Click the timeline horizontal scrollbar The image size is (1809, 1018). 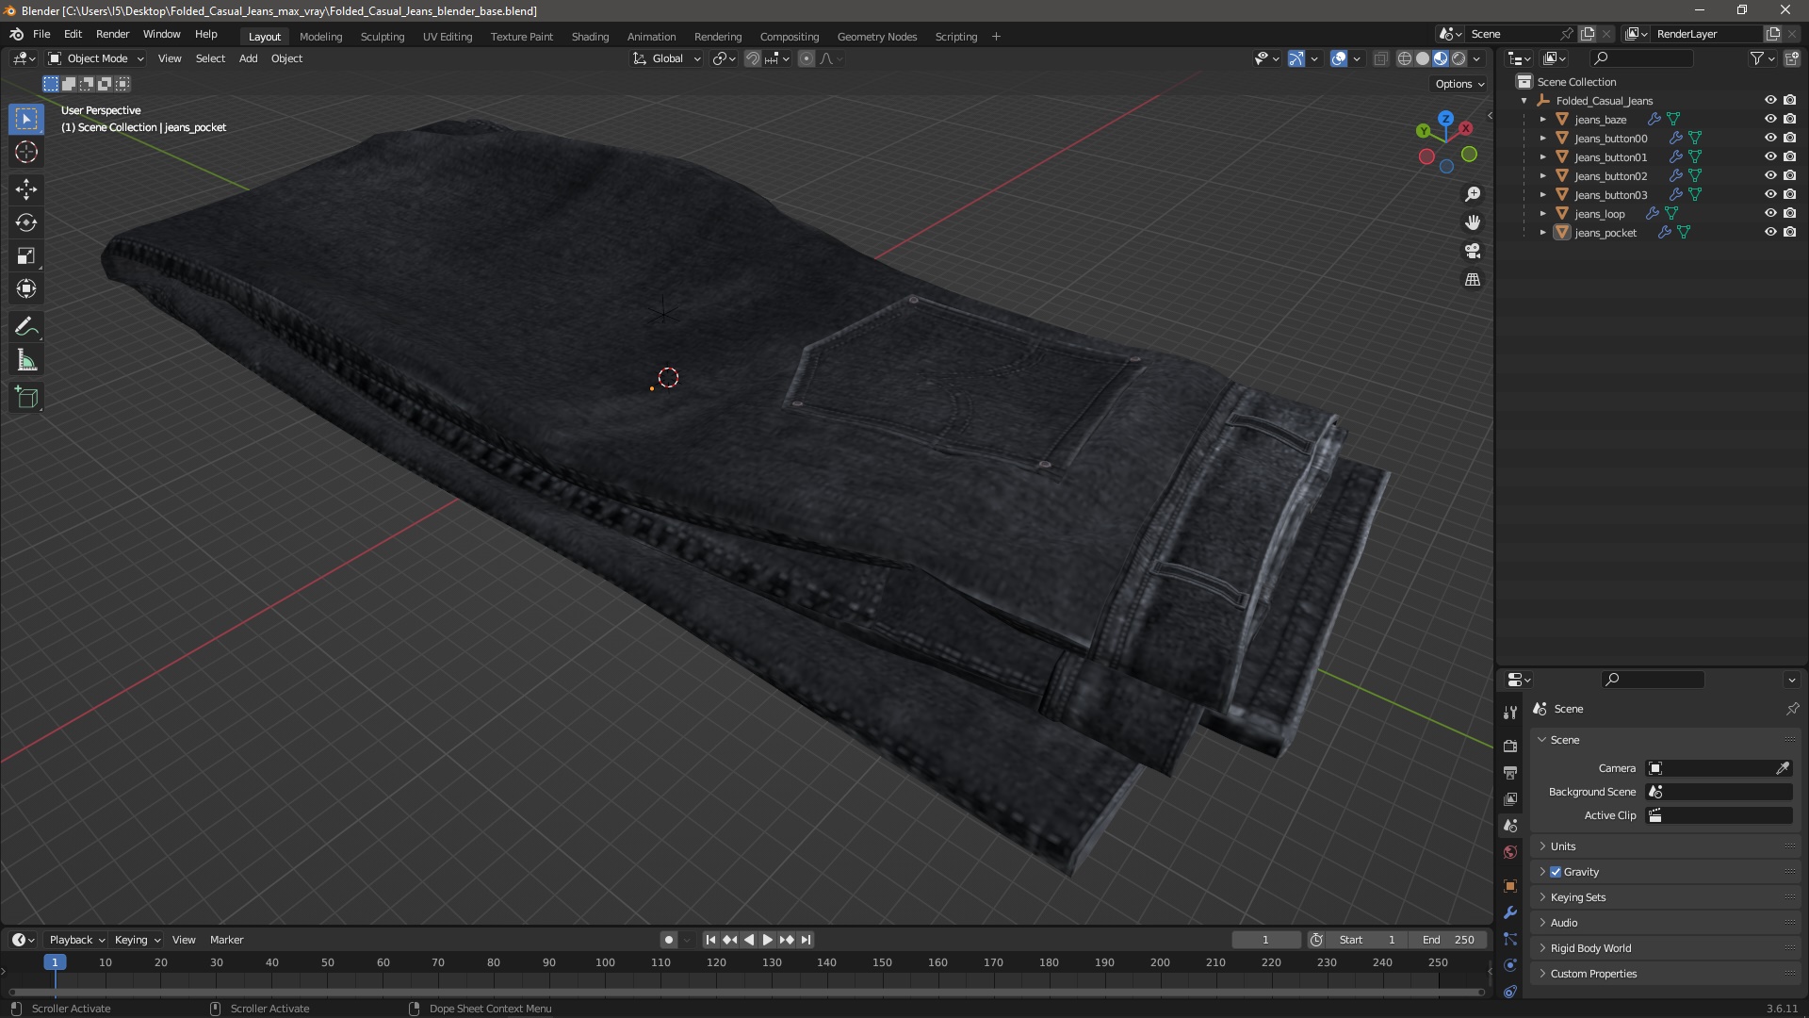(747, 992)
